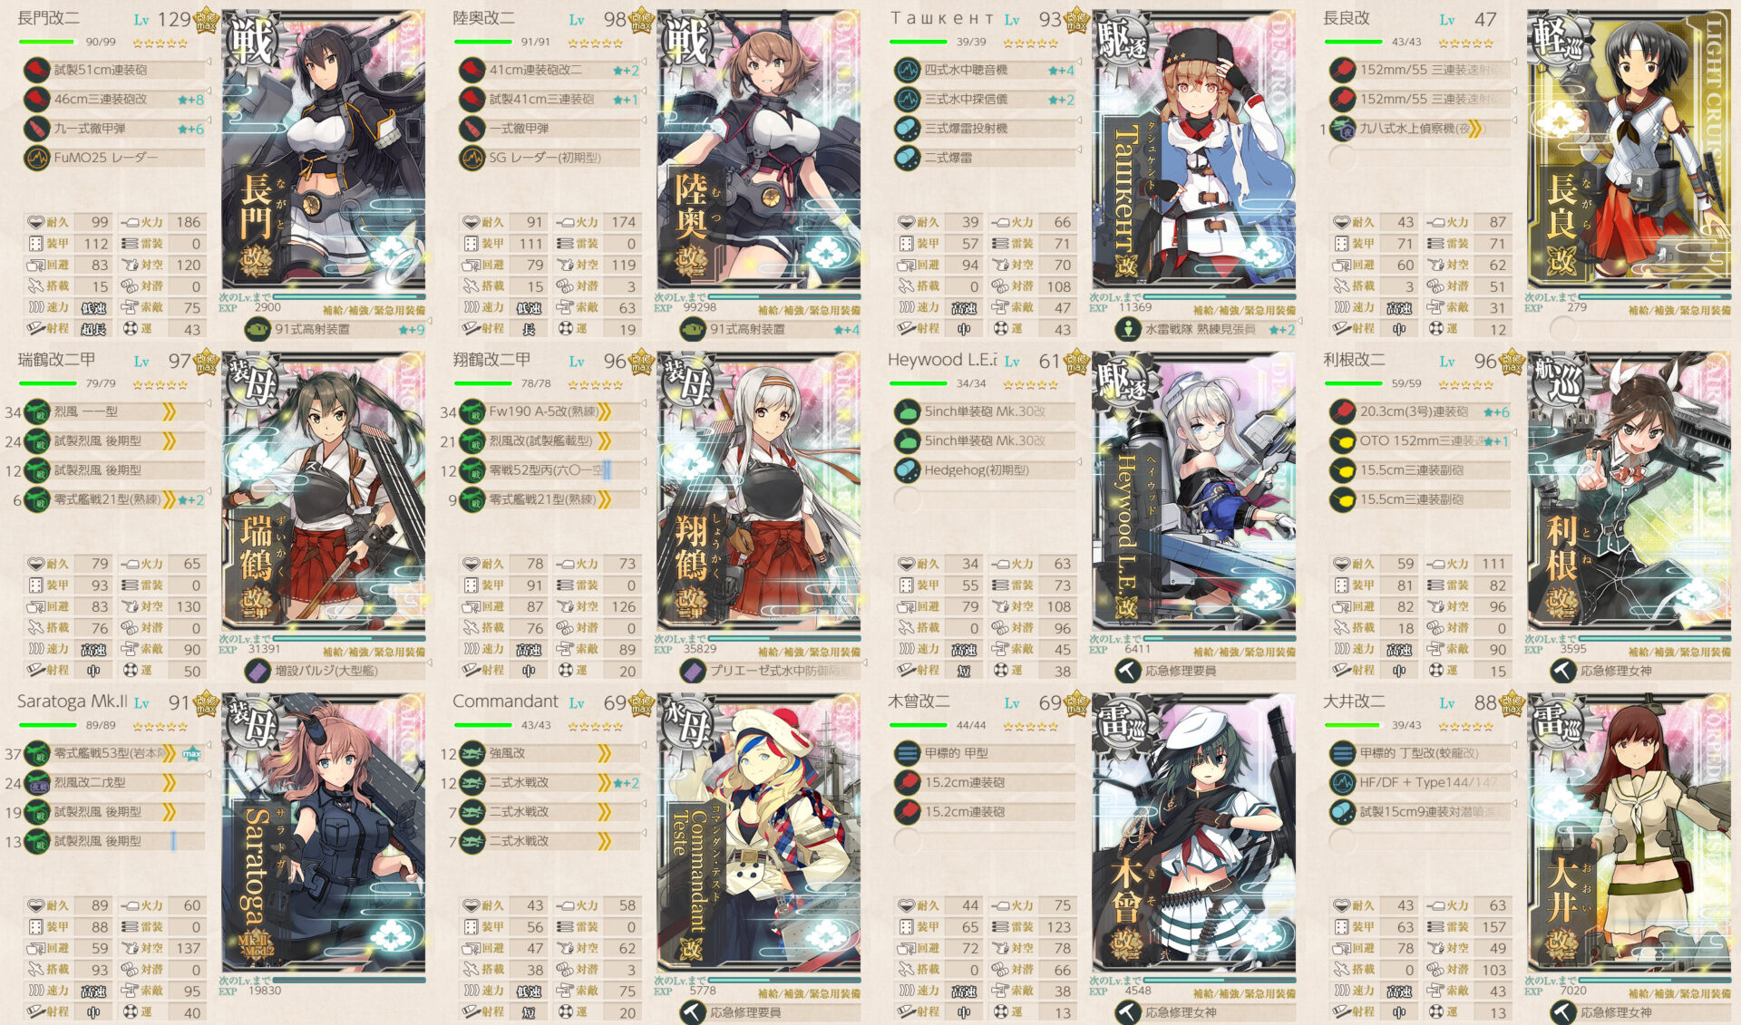Select the midget sub icon beside 甲標的 甲型
Viewport: 1741px width, 1025px height.
click(907, 753)
